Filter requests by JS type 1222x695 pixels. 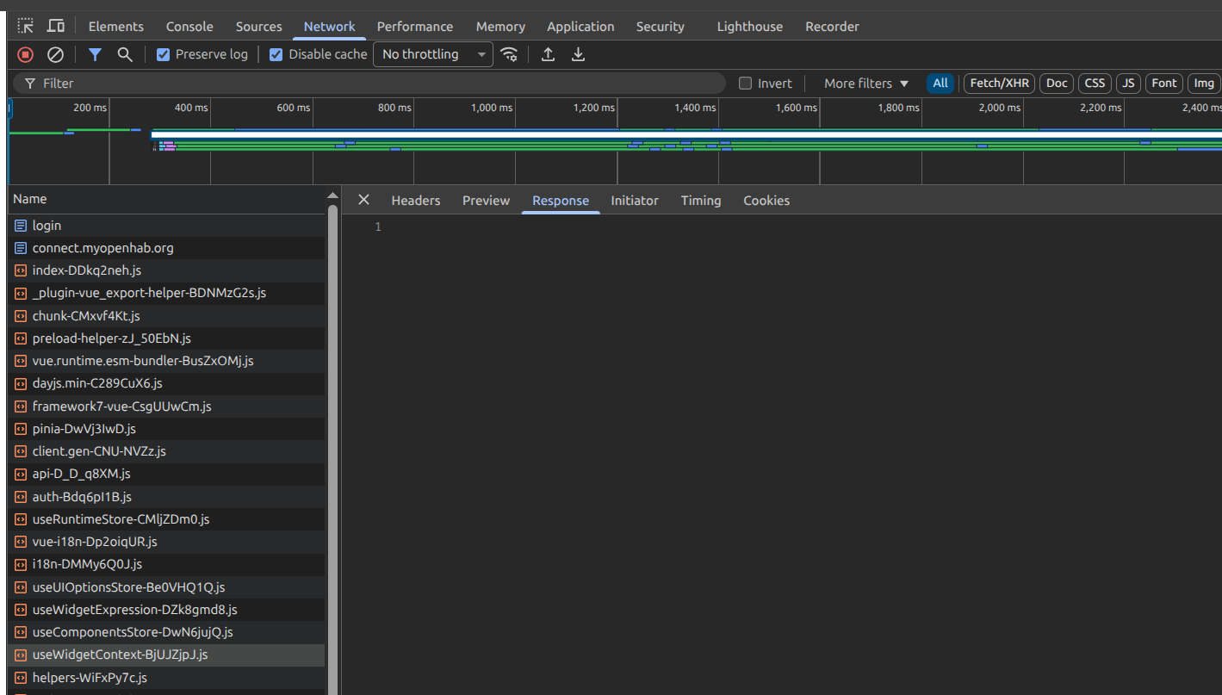[1128, 84]
